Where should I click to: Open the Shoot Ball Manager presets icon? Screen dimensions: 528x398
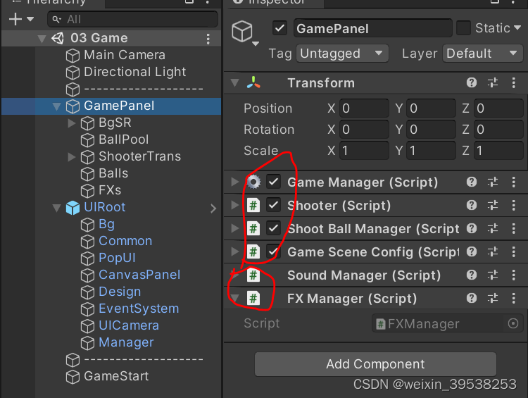(x=493, y=228)
